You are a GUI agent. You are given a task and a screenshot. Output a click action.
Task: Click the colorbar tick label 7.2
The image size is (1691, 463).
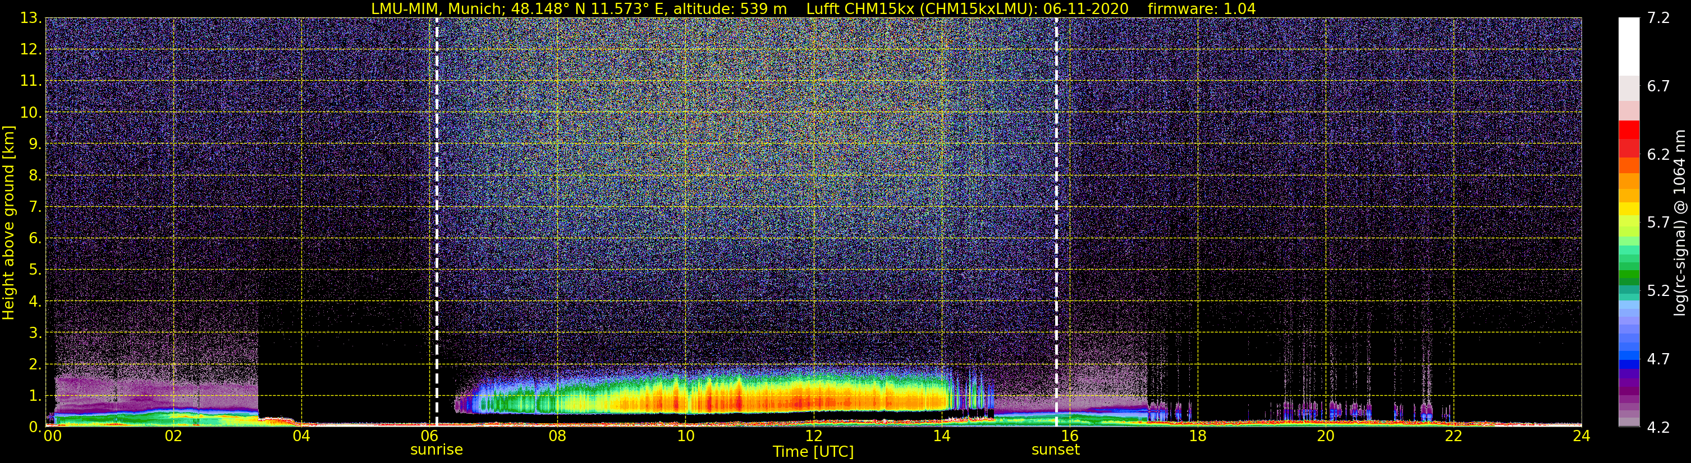click(1658, 18)
